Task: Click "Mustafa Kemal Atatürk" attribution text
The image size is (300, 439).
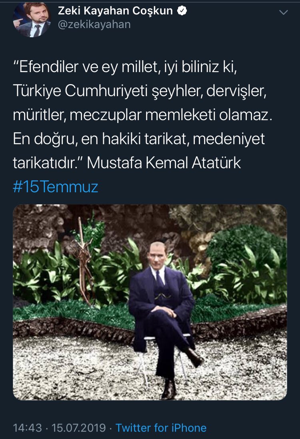Action: click(x=164, y=163)
